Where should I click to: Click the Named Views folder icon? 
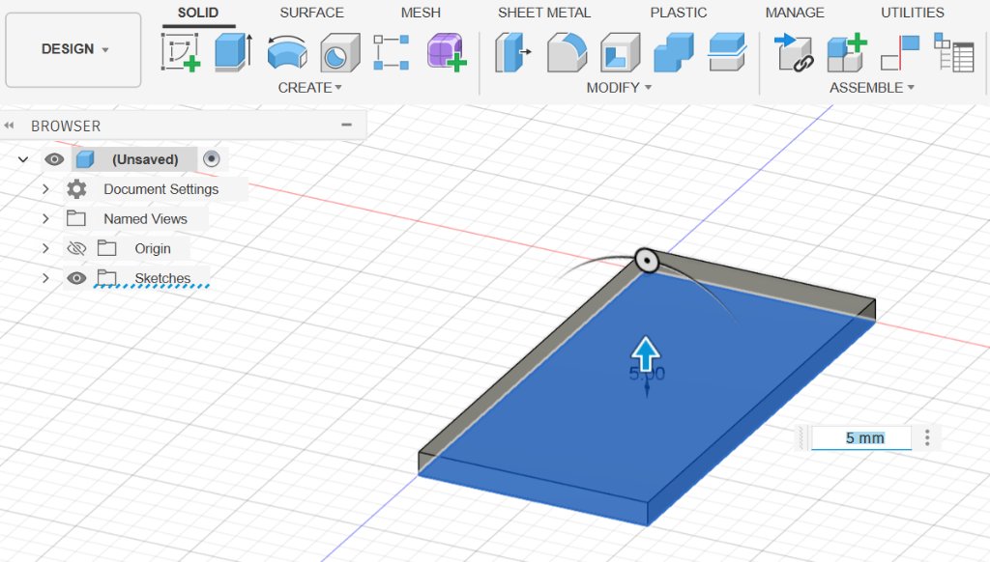click(x=76, y=218)
